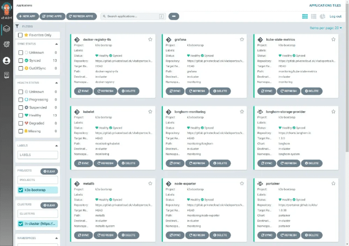Favorite the metallb app star
Screen dimensions: 349x246
pos(150,184)
